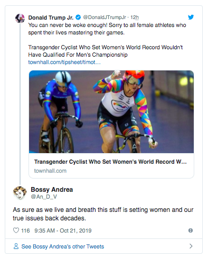
Task: Click the 12h timestamp
Action: point(135,17)
